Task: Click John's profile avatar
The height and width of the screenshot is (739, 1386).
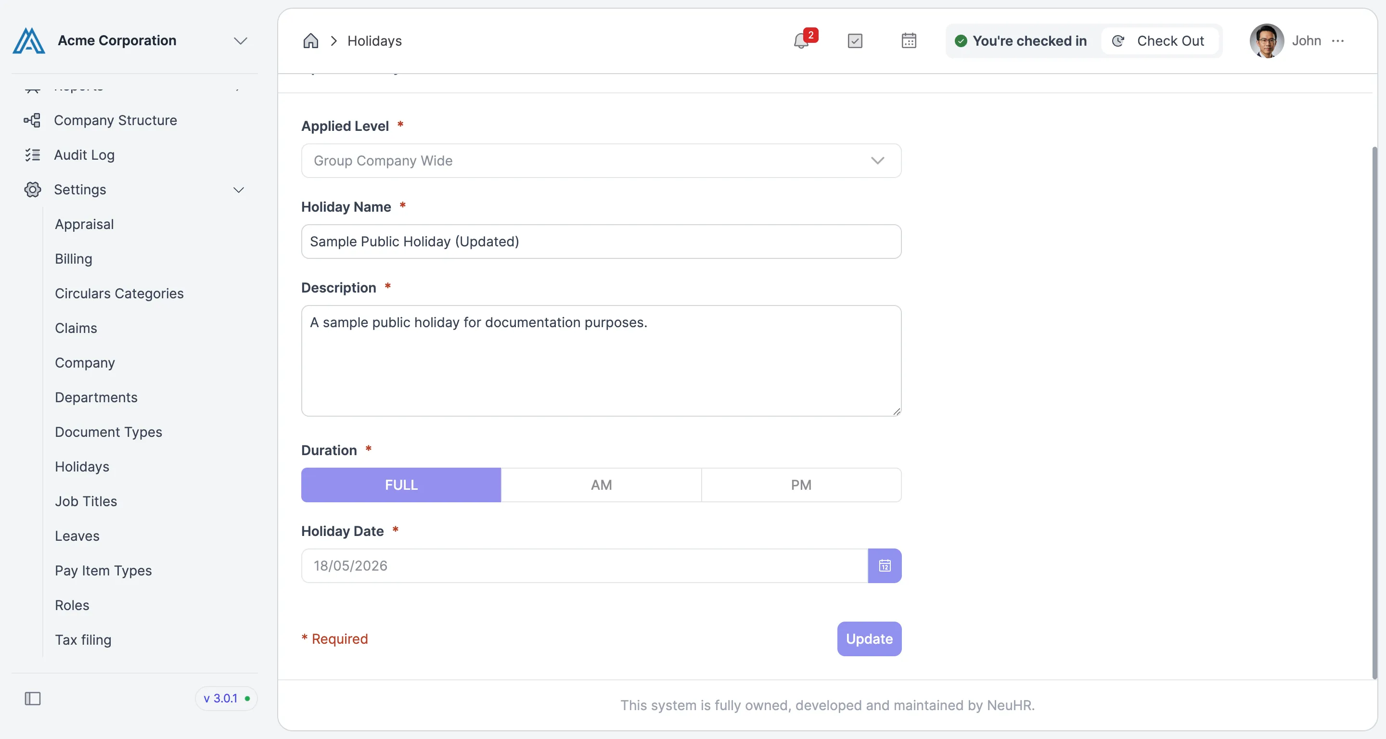Action: [x=1267, y=41]
